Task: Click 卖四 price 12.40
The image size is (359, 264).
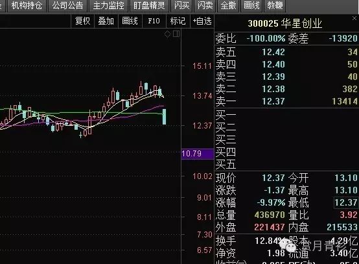Action: [x=273, y=64]
